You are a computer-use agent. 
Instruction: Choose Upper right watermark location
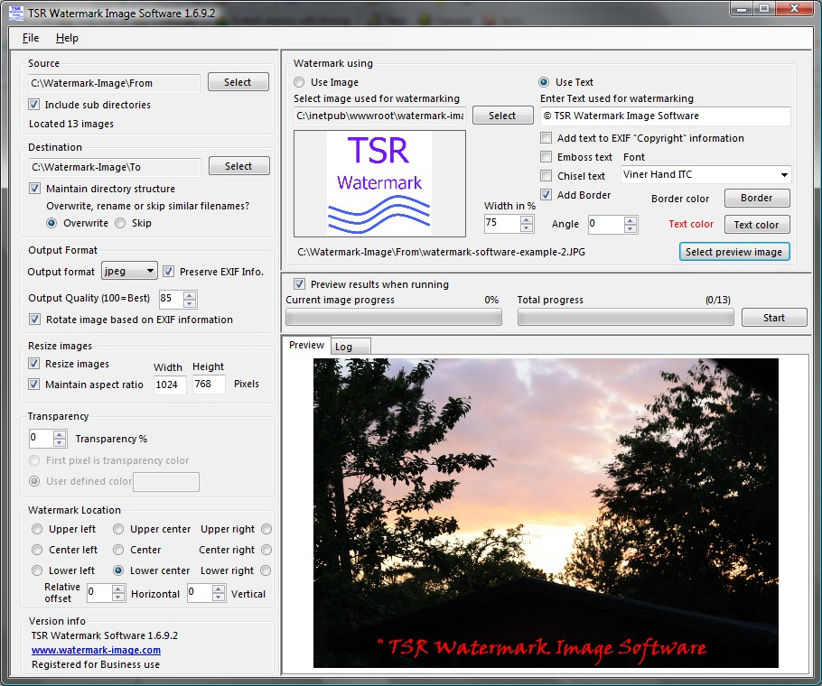pos(266,529)
